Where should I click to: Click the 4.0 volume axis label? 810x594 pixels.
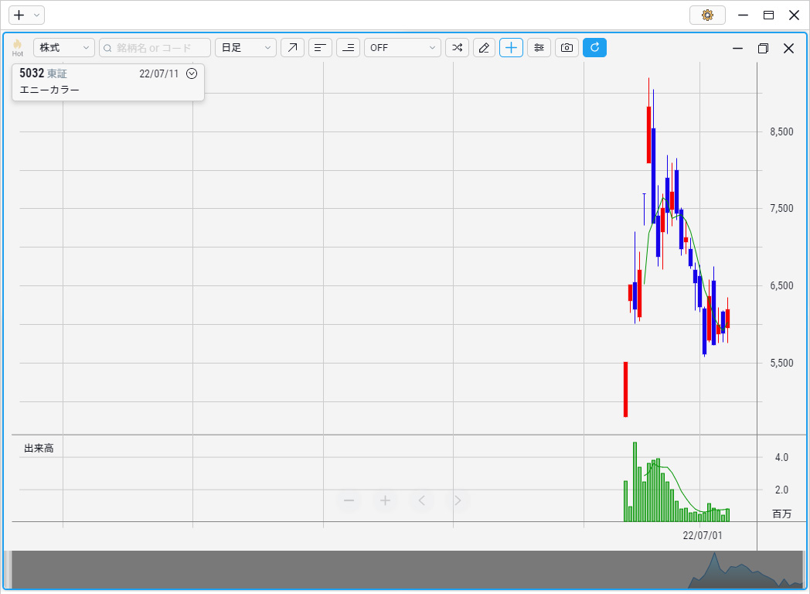pos(781,457)
